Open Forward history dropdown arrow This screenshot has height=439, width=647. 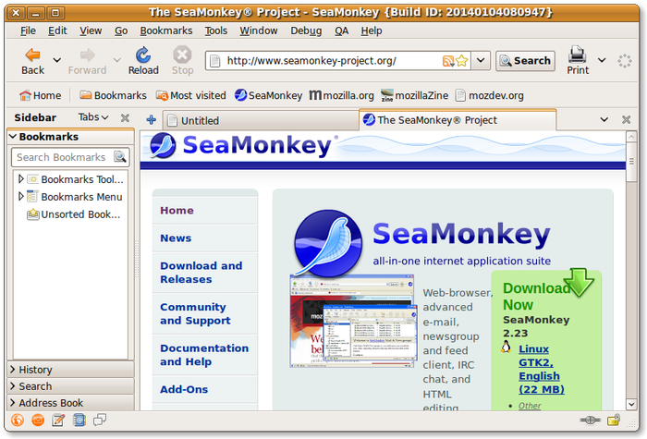coord(117,60)
